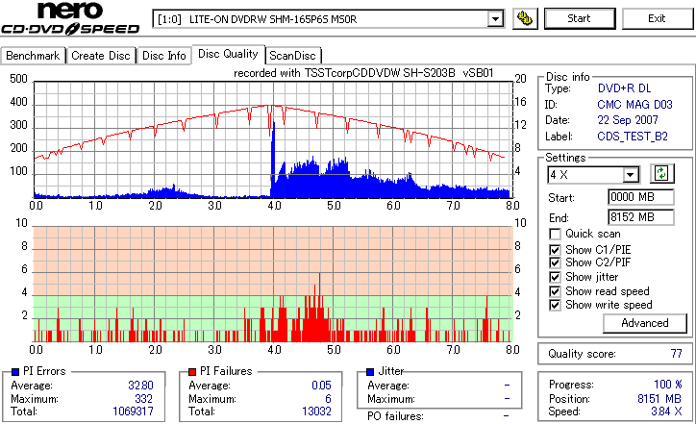Click the Start 0000 MB field
The image size is (696, 424).
(640, 197)
